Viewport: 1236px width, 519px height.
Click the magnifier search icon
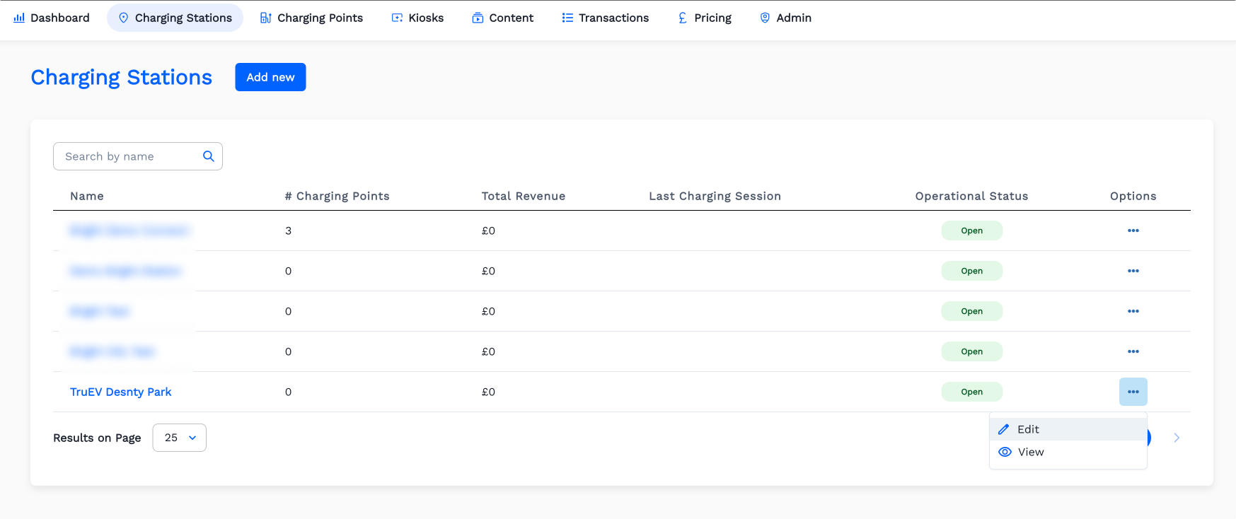[209, 156]
